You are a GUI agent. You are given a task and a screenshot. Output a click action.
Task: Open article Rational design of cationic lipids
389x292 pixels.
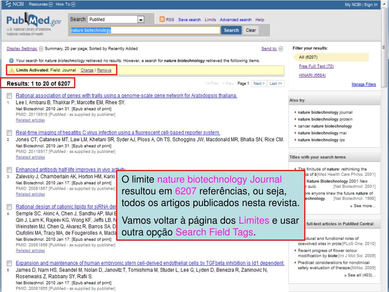[66, 206]
